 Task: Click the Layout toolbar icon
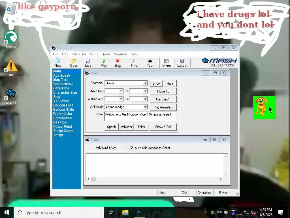pos(182,63)
